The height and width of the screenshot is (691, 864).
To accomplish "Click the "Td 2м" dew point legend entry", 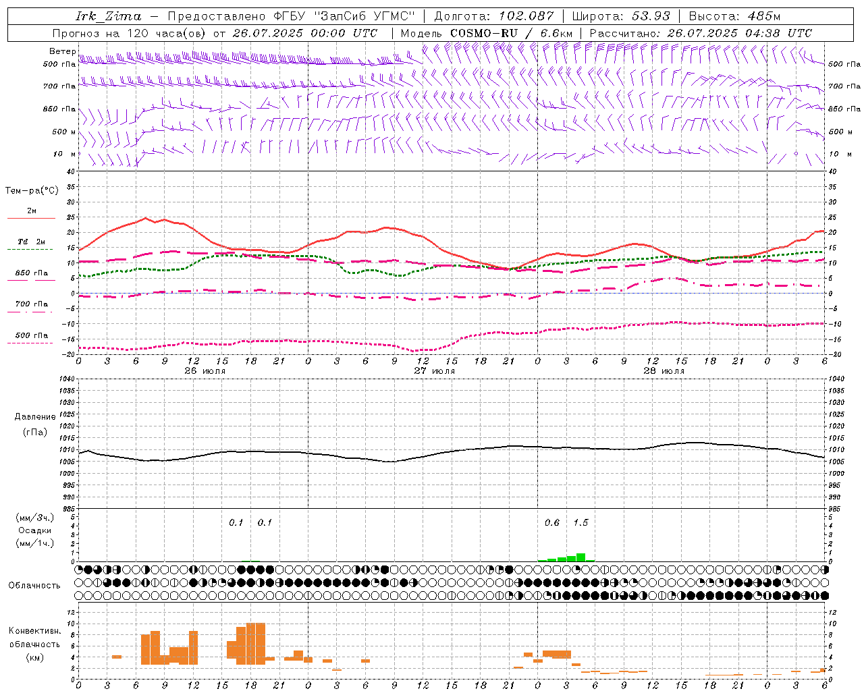I will (x=32, y=242).
